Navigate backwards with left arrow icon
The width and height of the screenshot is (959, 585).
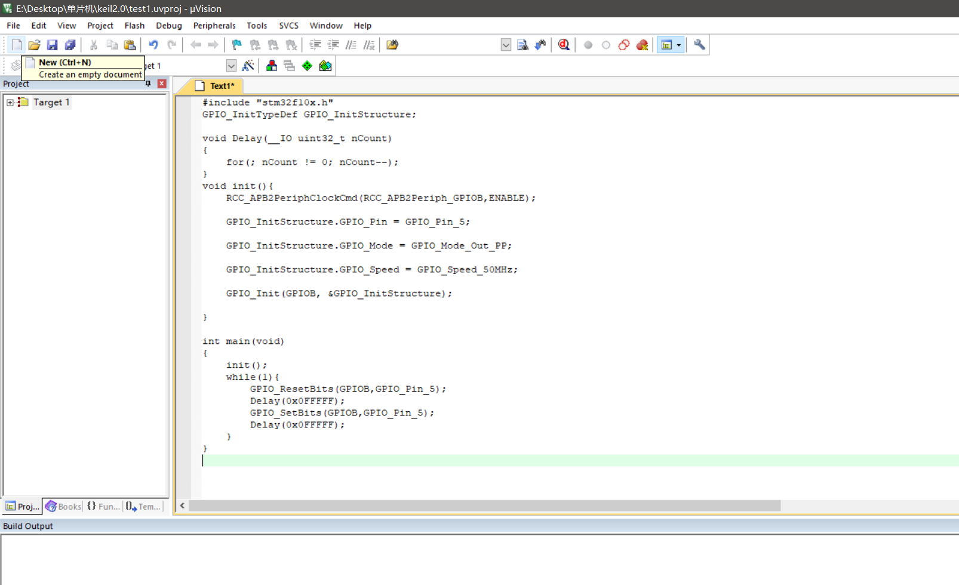pos(195,45)
